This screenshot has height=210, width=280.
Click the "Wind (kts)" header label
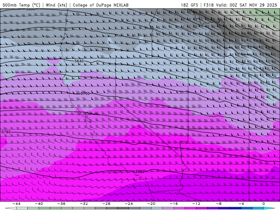pos(56,5)
